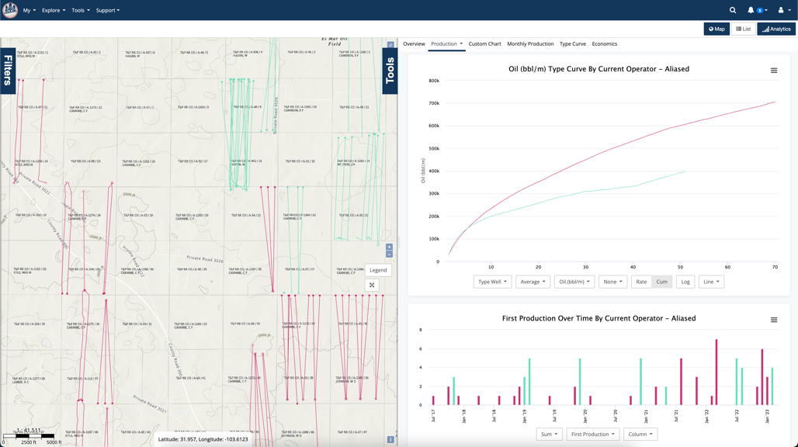This screenshot has height=447, width=798.
Task: Click the search magnifier icon
Action: tap(732, 10)
